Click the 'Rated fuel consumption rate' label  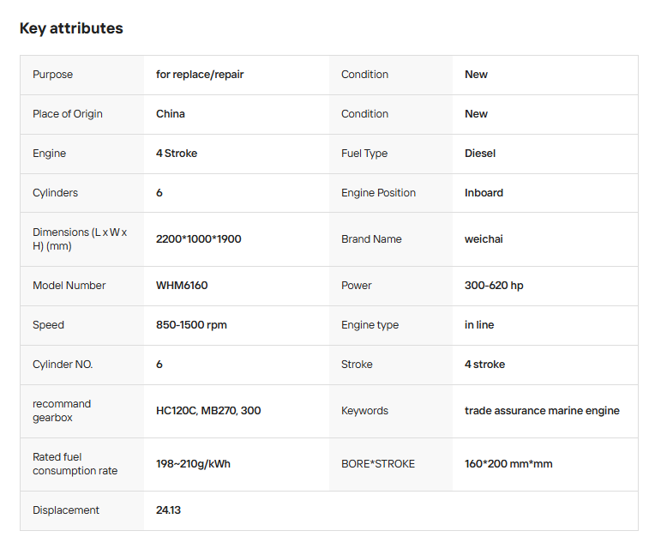click(75, 464)
